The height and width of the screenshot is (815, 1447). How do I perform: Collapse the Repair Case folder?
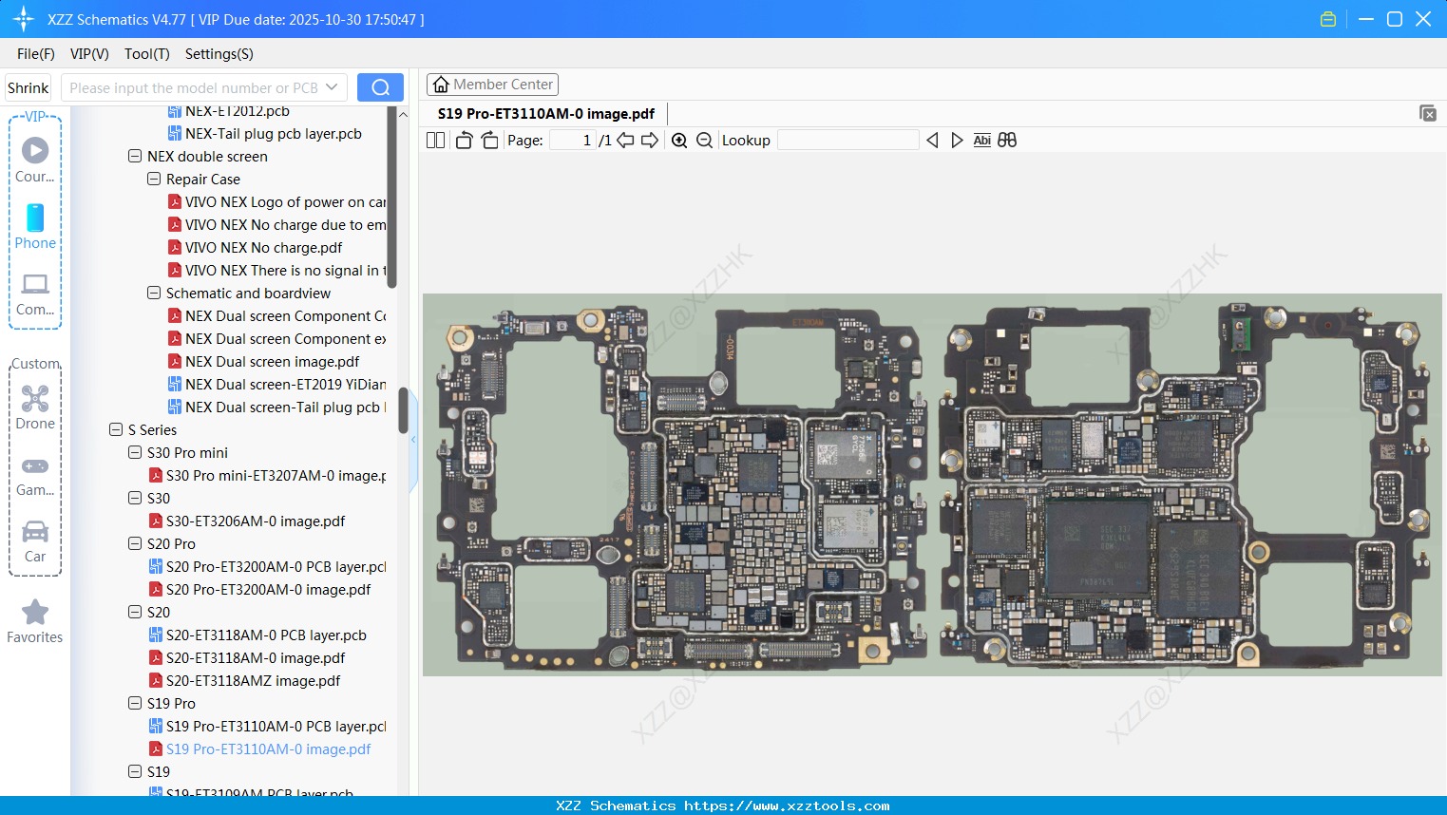(x=154, y=180)
